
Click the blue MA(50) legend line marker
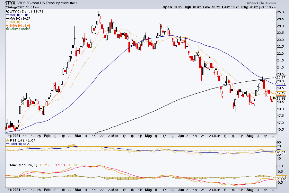(x=8, y=15)
